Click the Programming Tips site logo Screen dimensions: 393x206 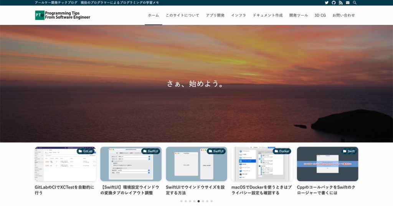63,15
